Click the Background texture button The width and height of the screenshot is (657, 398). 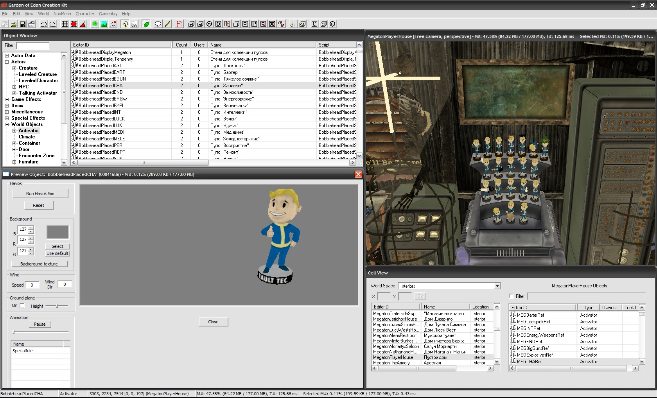point(39,264)
